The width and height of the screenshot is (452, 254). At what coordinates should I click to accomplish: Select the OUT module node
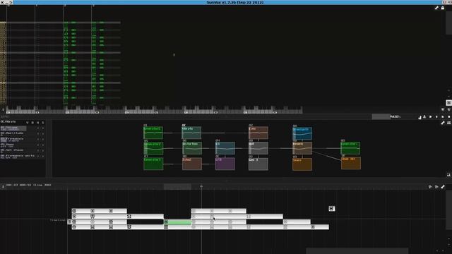tap(258, 148)
